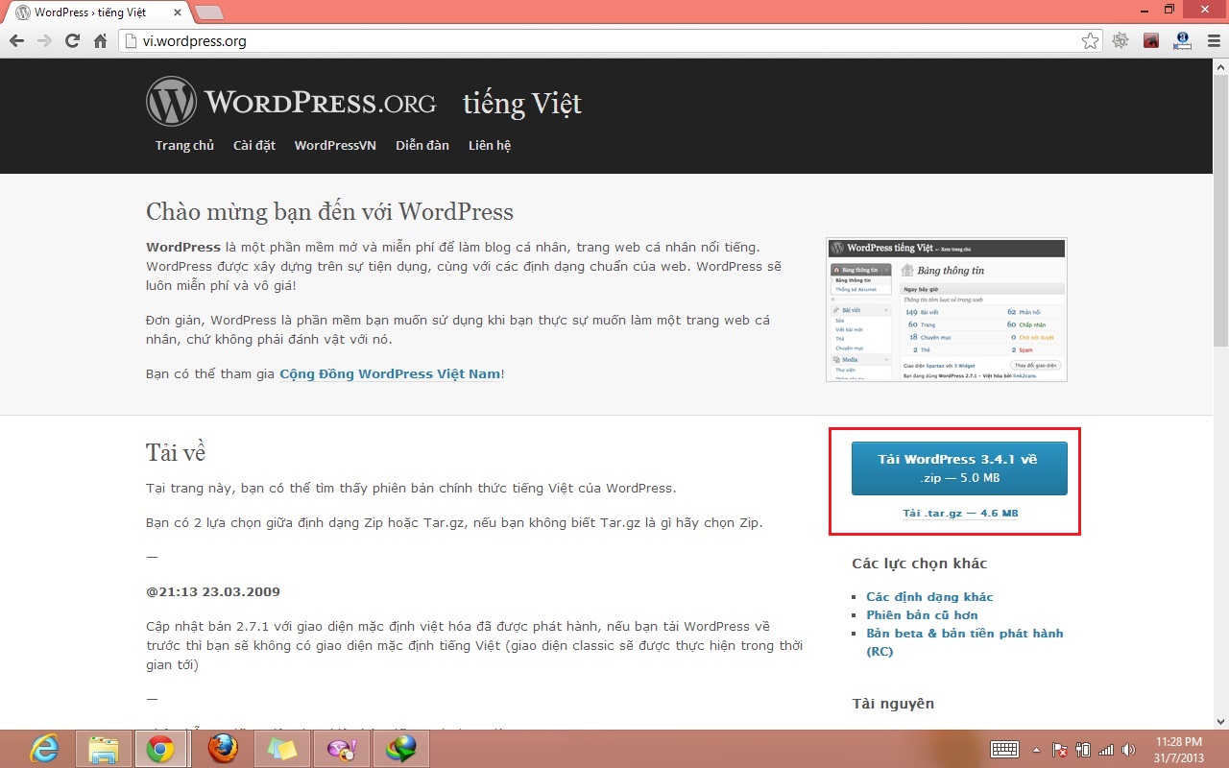1229x768 pixels.
Task: Follow the Cộng Đồng WordPress Việt Nam link
Action: coord(390,373)
